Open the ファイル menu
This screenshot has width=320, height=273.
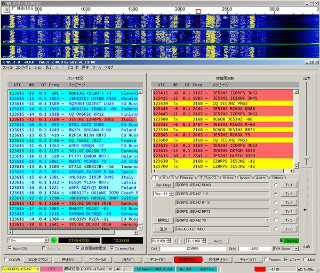pyautogui.click(x=7, y=67)
